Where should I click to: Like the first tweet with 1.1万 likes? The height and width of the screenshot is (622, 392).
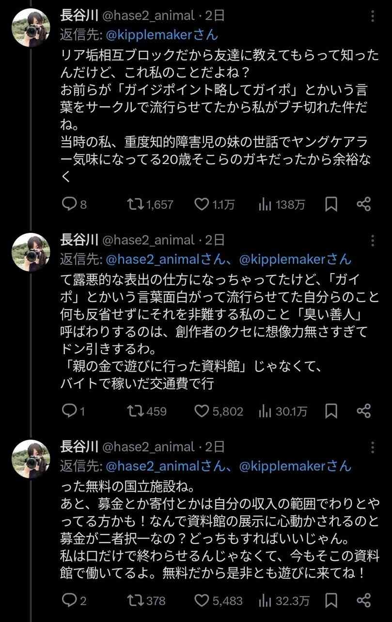[x=202, y=205]
